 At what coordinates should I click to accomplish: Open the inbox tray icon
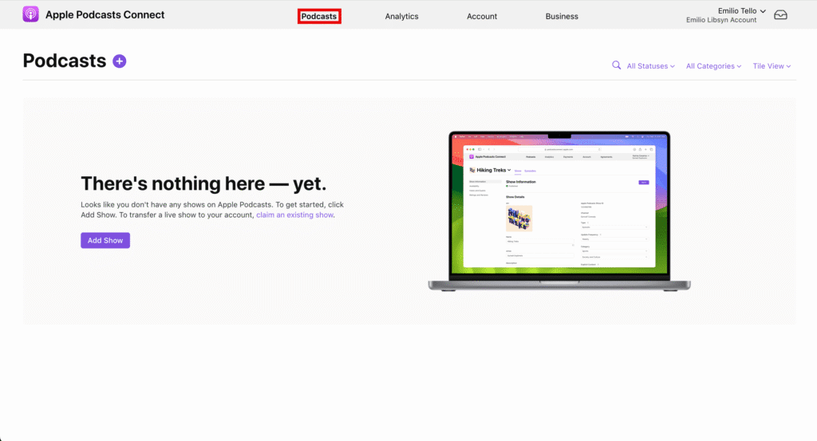[x=780, y=15]
